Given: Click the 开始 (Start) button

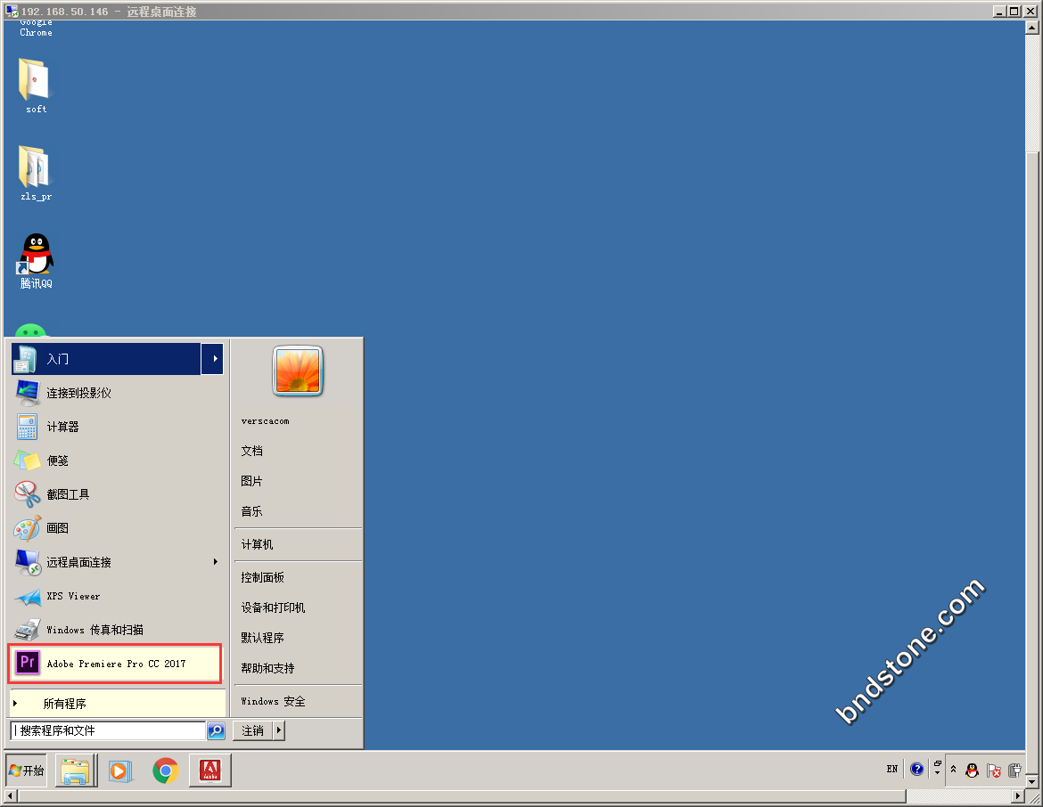Looking at the screenshot, I should click(26, 770).
